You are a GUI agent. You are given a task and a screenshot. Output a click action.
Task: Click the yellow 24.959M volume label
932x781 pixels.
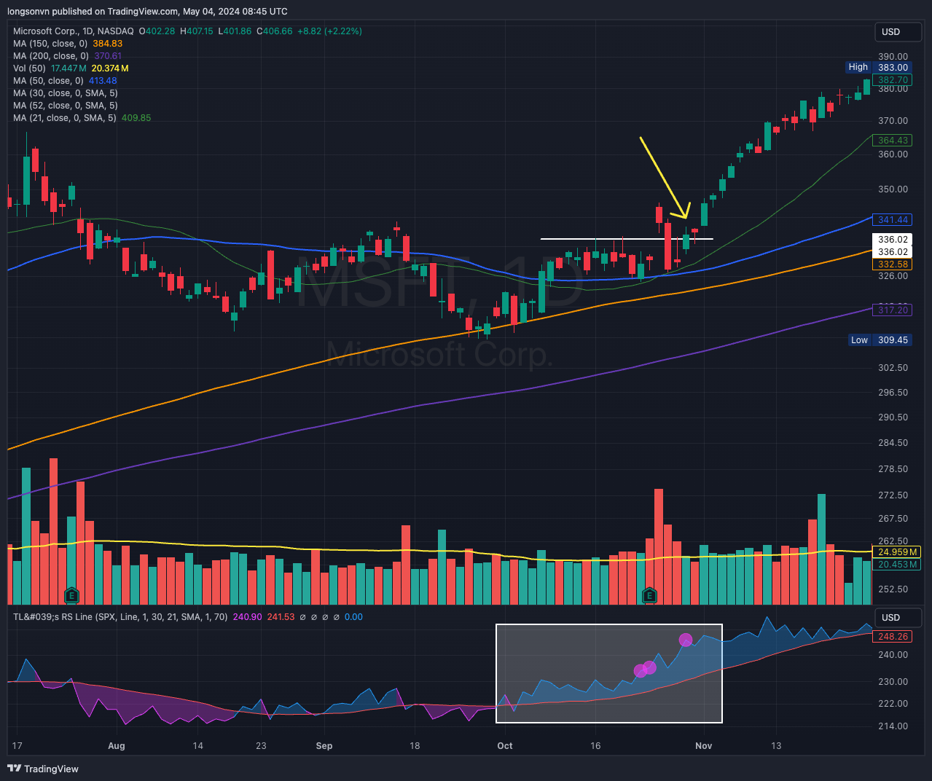pos(897,552)
